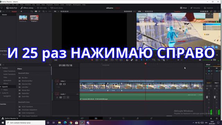Viewport: 222px width, 125px height.
Task: Solo the Audio 1 track
Action: pyautogui.click(x=64, y=97)
